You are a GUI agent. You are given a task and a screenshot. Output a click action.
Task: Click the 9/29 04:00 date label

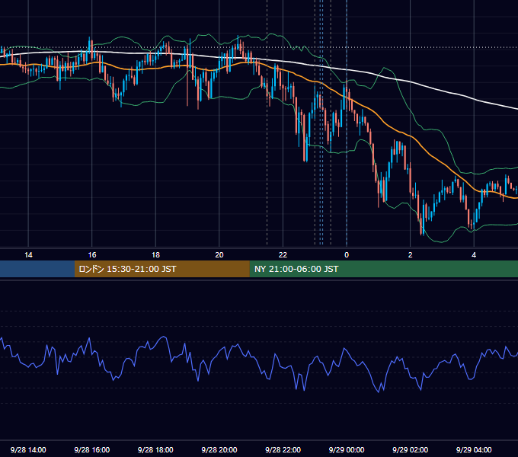pyautogui.click(x=474, y=449)
